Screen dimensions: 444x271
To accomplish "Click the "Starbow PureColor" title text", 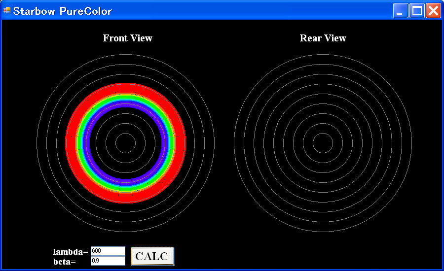I will click(x=63, y=11).
